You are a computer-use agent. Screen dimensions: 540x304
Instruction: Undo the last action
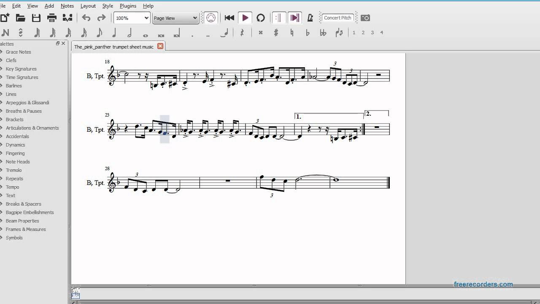coord(86,18)
